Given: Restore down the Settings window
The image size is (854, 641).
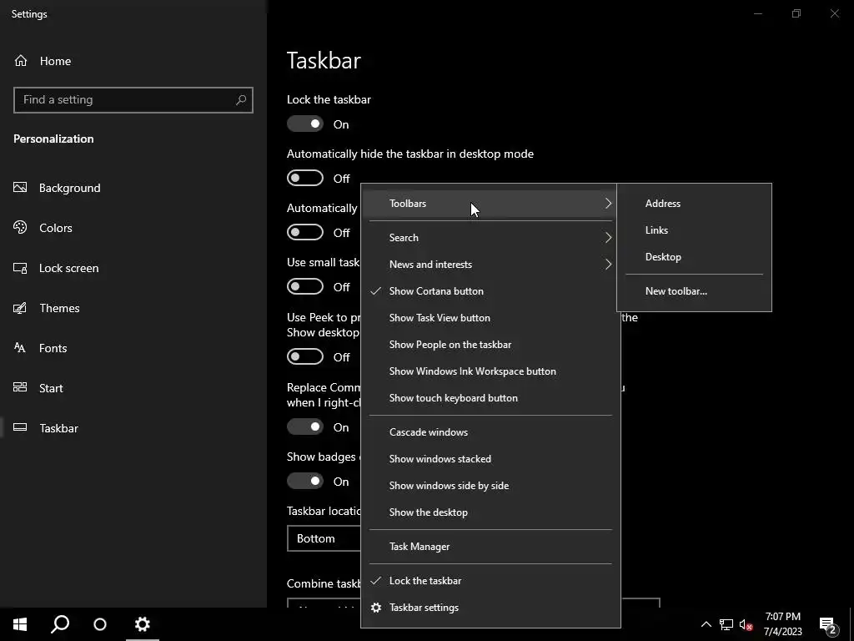Looking at the screenshot, I should pyautogui.click(x=796, y=13).
